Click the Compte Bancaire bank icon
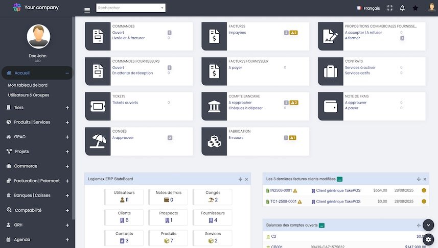The width and height of the screenshot is (438, 248). 214,107
